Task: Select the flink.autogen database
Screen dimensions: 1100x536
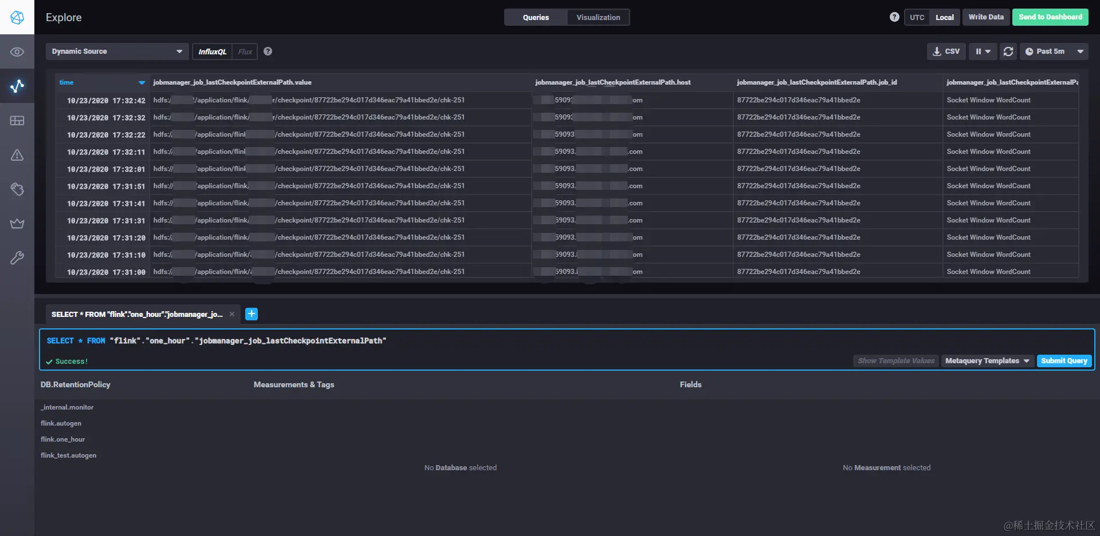Action: (61, 423)
